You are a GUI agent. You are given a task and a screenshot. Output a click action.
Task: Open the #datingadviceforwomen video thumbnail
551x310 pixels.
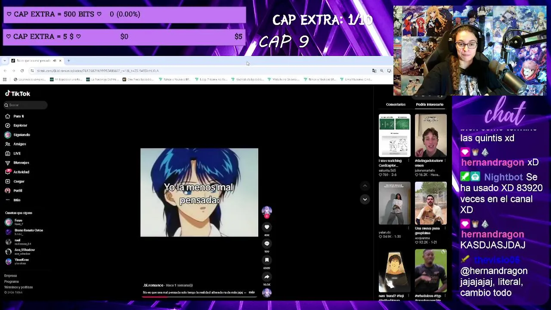pos(431,136)
